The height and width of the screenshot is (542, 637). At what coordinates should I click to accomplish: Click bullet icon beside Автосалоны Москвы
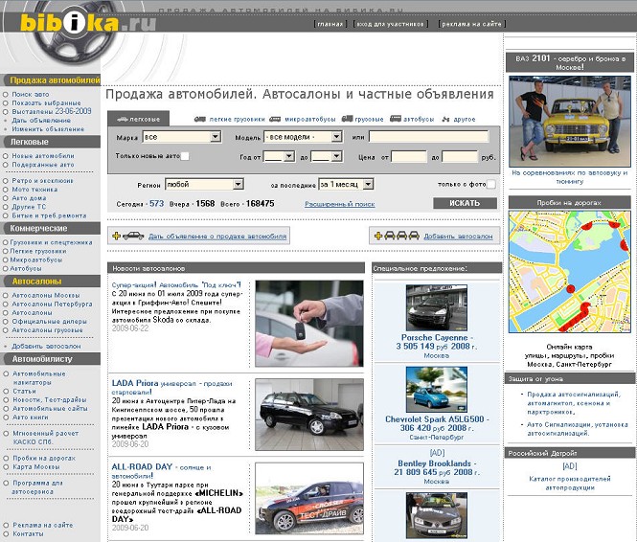pos(6,296)
